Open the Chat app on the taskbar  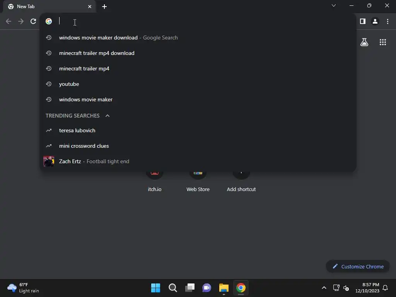[x=207, y=288]
